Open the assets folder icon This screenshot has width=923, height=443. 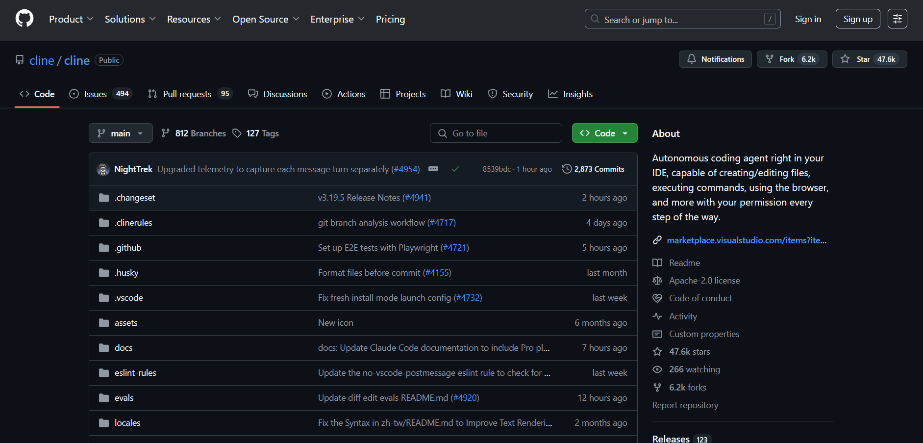104,323
